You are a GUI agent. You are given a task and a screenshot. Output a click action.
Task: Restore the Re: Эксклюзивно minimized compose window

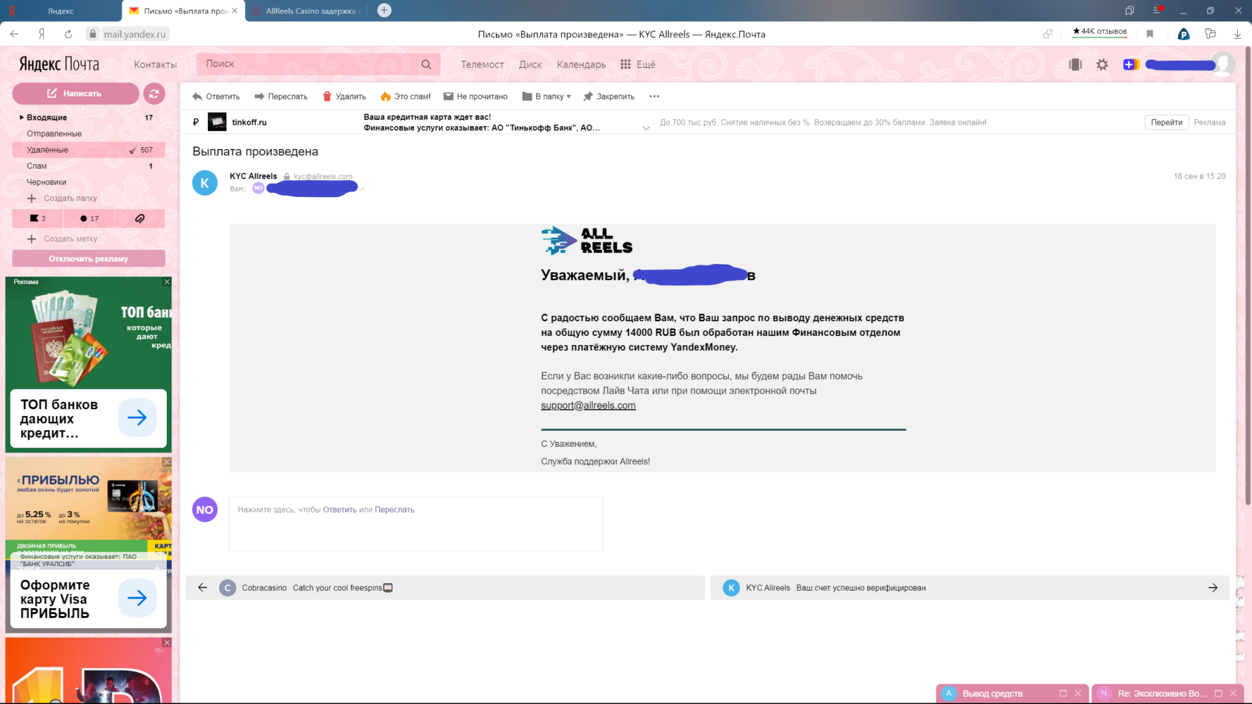pyautogui.click(x=1218, y=693)
